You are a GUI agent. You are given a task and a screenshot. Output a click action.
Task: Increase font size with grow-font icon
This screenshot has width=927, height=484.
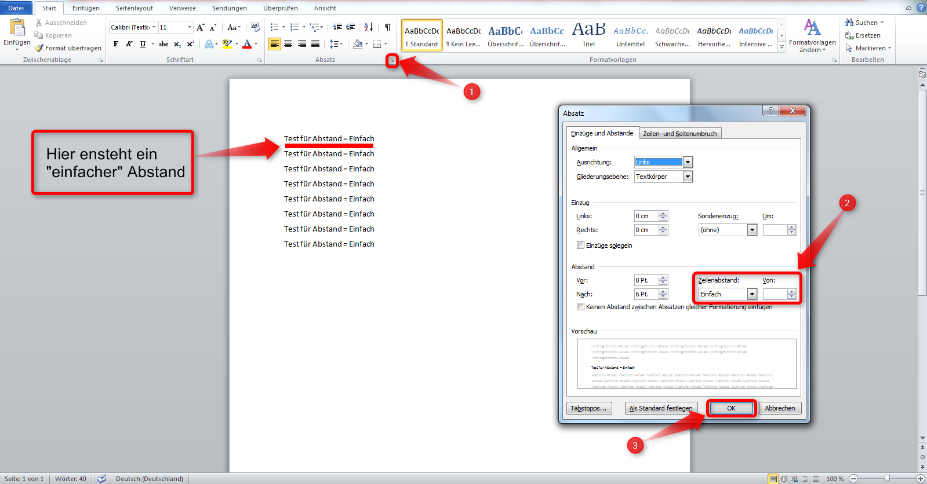point(201,27)
